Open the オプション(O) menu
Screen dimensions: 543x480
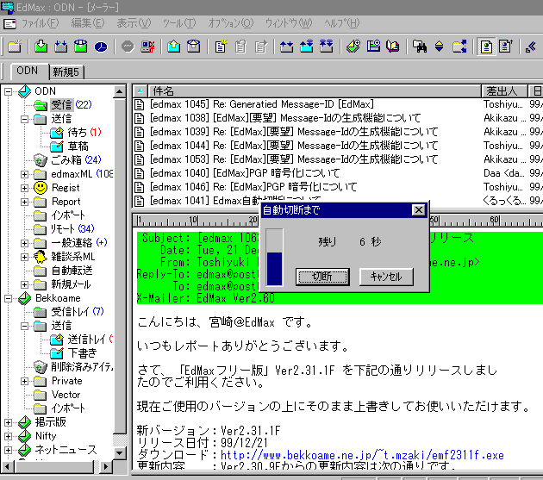click(231, 23)
